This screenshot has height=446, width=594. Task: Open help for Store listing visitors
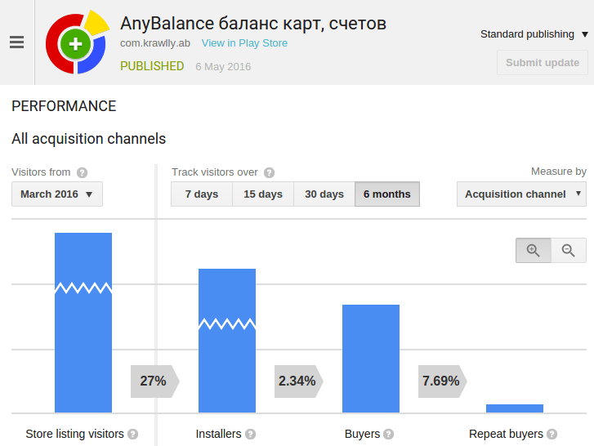[x=133, y=435]
